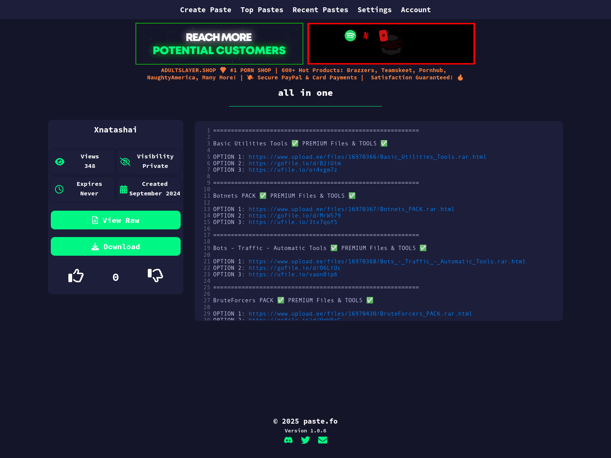Click the Download button
611x458 pixels.
coord(116,247)
